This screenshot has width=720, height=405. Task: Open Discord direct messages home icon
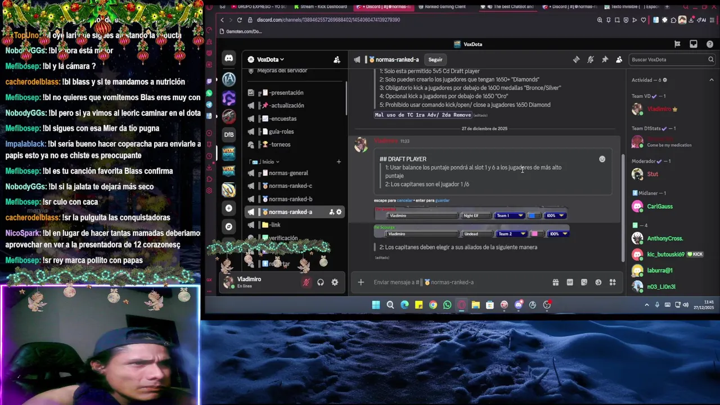tap(229, 58)
